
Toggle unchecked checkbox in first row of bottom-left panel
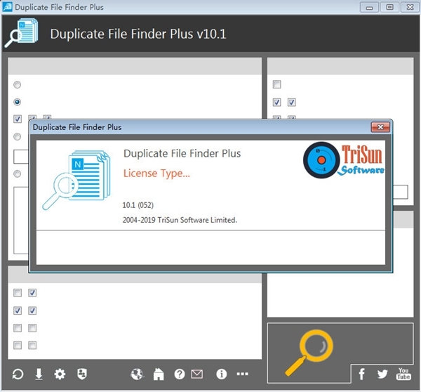point(18,293)
